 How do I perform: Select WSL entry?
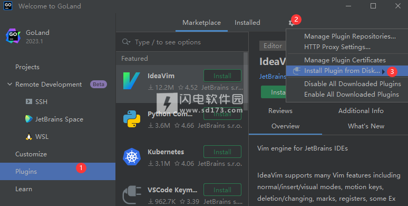tap(42, 137)
